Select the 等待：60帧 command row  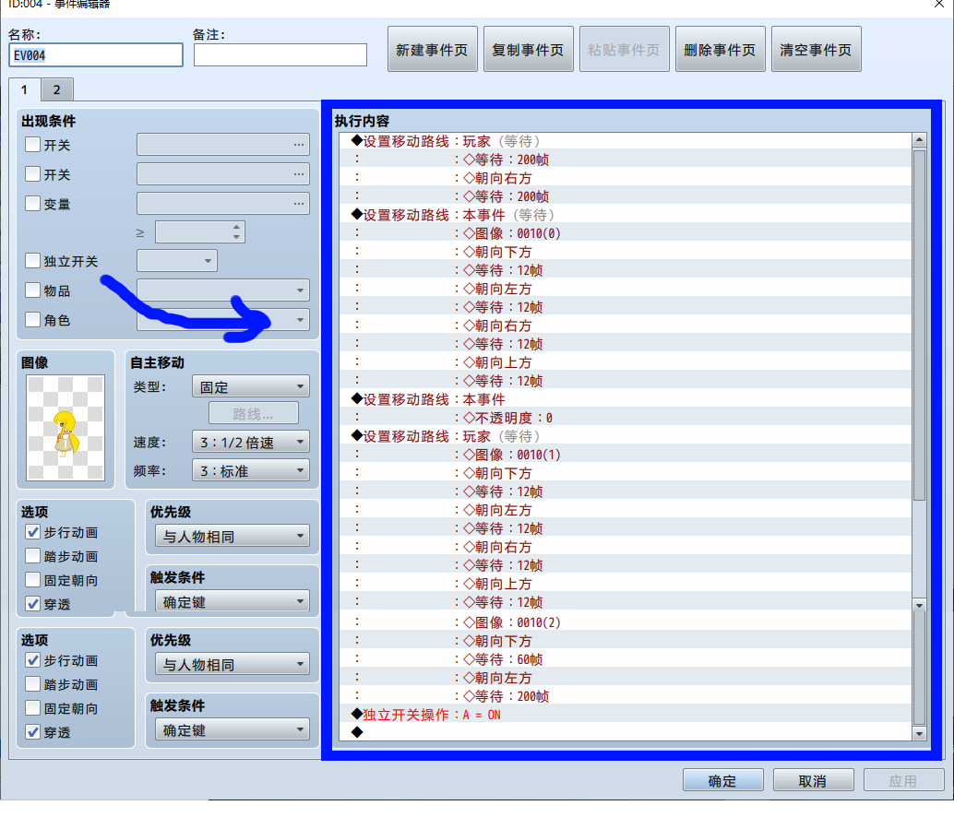click(626, 659)
